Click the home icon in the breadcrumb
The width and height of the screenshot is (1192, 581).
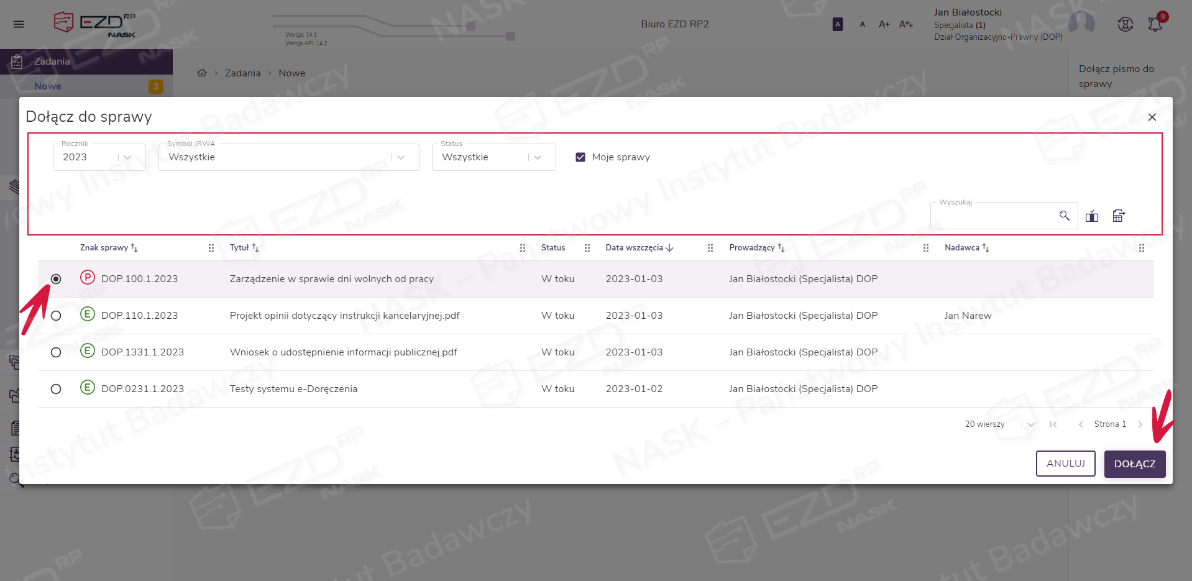202,73
